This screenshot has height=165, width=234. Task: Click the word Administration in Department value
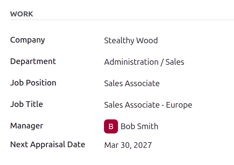(131, 62)
